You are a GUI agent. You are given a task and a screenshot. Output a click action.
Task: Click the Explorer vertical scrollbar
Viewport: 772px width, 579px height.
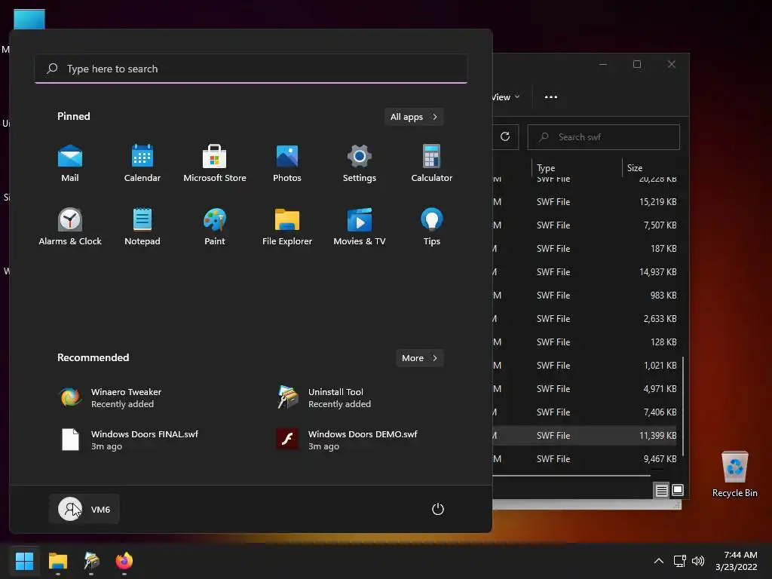pos(683,406)
